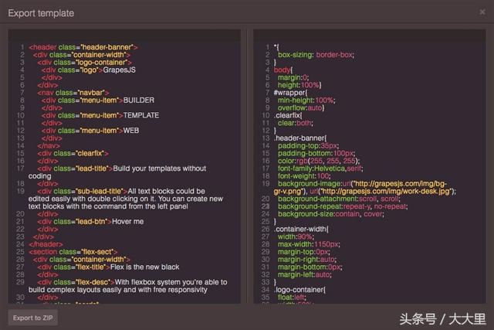Click the Export to ZIP button
This screenshot has width=494, height=330.
(x=32, y=318)
